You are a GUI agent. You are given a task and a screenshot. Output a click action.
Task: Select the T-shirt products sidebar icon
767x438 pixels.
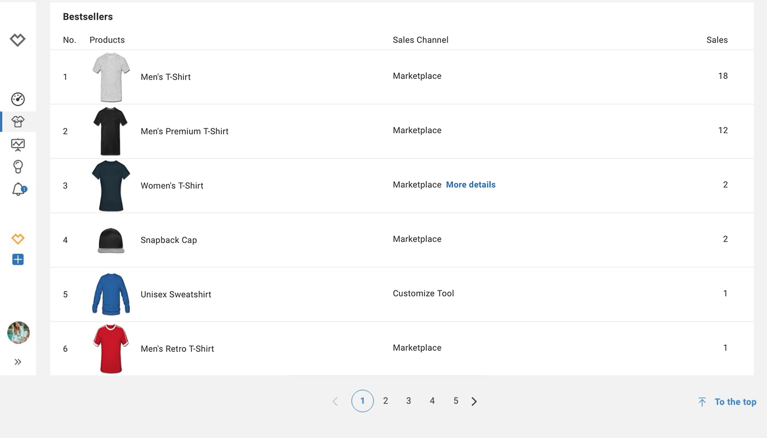(x=18, y=122)
